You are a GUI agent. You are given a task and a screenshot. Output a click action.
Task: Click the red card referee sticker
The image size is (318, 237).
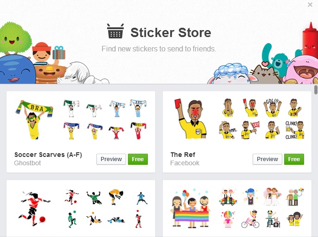click(191, 118)
